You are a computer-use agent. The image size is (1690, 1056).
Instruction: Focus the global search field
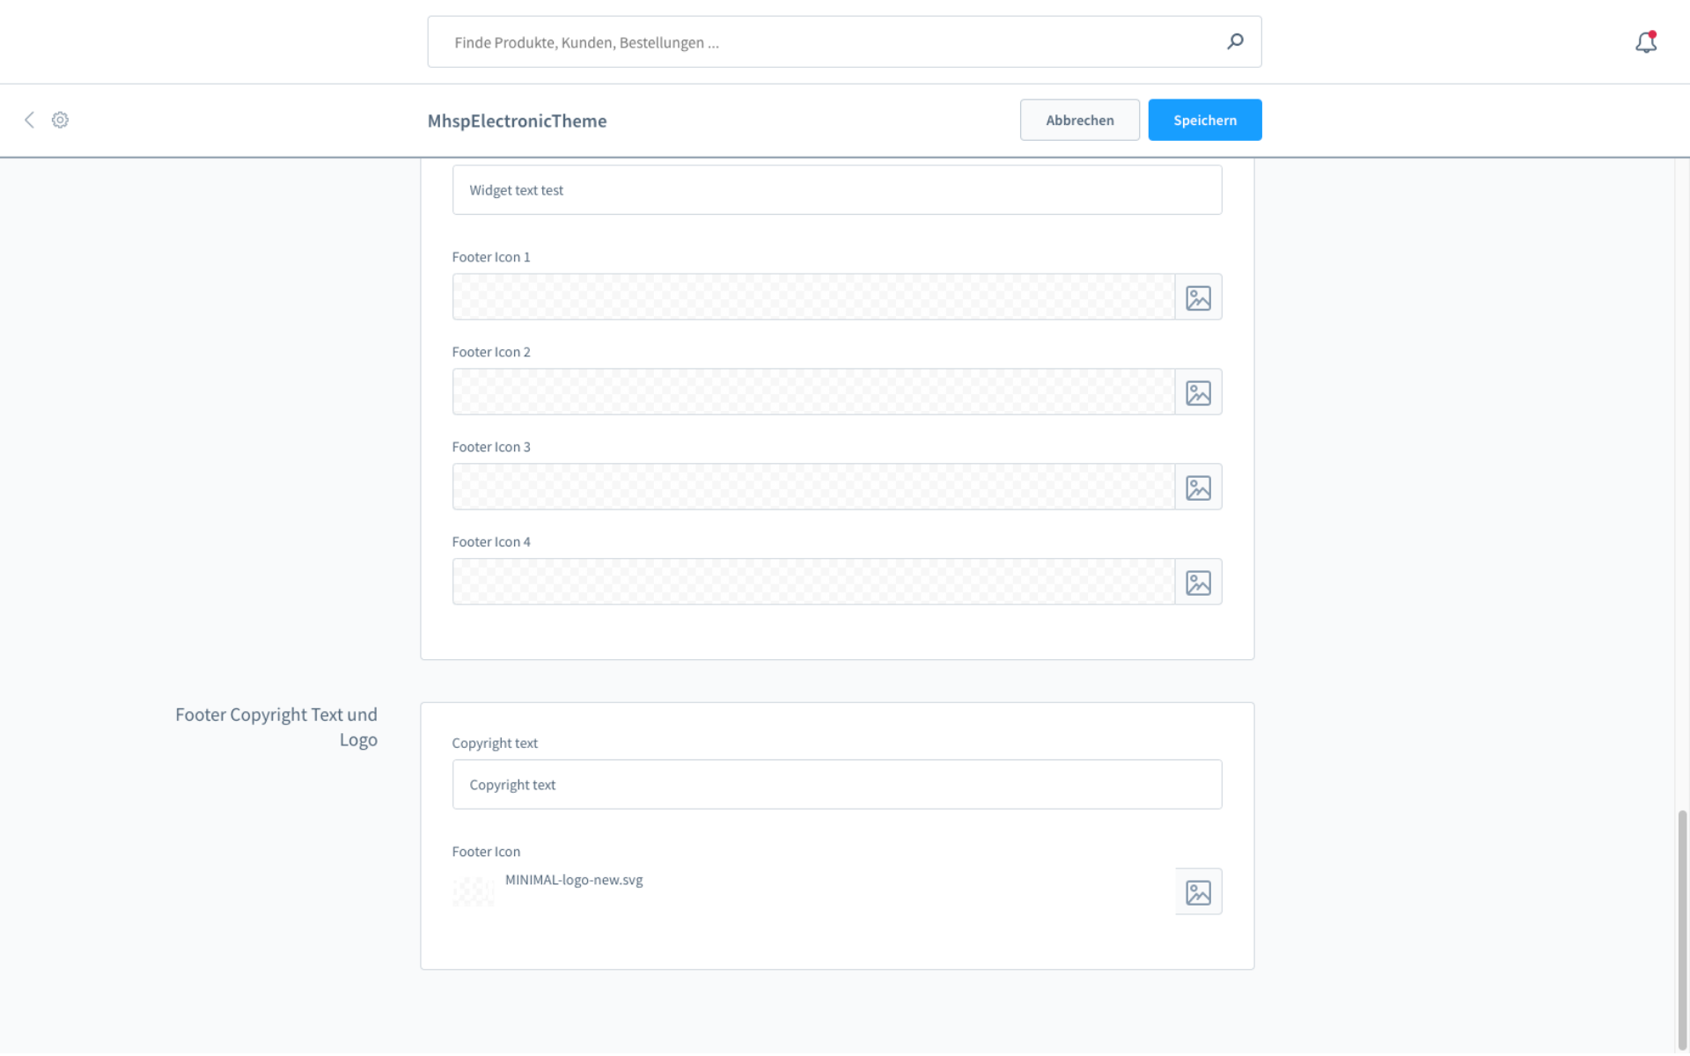(x=827, y=42)
